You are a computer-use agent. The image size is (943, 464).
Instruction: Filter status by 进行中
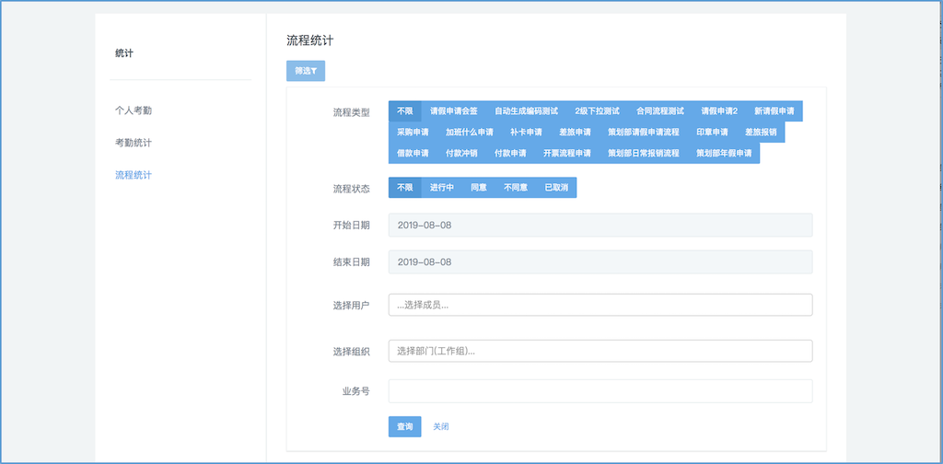click(441, 188)
